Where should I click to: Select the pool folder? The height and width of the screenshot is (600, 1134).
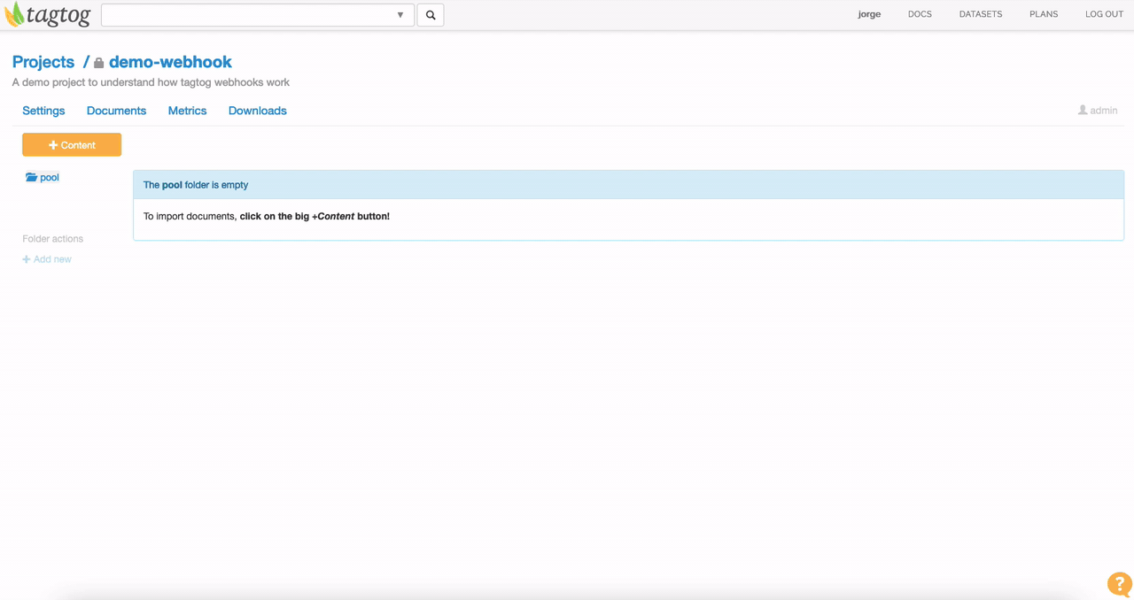pyautogui.click(x=43, y=178)
